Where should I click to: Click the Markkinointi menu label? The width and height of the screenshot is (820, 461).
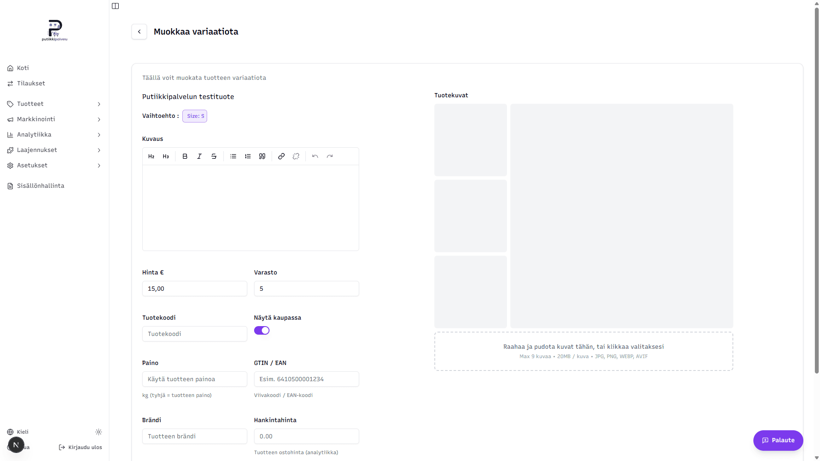(36, 119)
